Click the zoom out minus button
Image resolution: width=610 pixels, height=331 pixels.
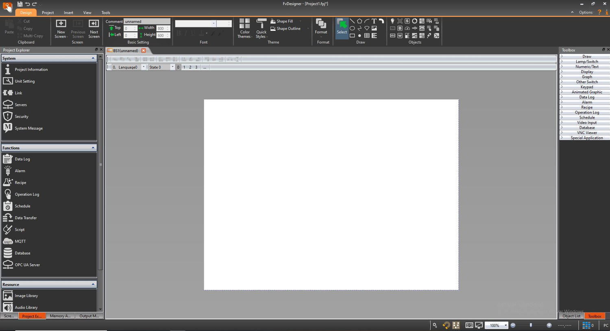(x=513, y=325)
